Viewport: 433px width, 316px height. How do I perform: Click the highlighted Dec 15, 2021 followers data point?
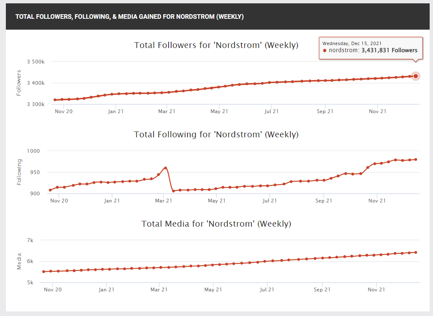coord(415,76)
